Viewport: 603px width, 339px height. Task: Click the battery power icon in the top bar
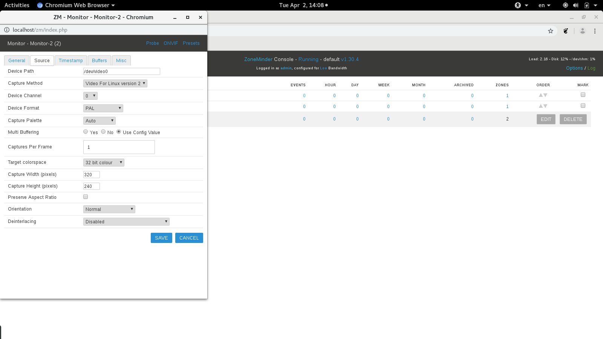(587, 5)
